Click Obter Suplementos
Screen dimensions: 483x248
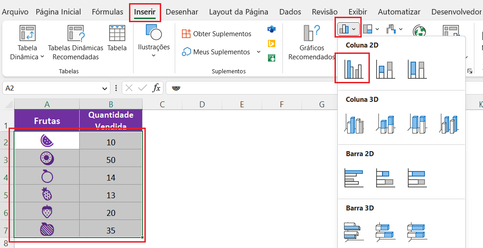click(x=216, y=34)
